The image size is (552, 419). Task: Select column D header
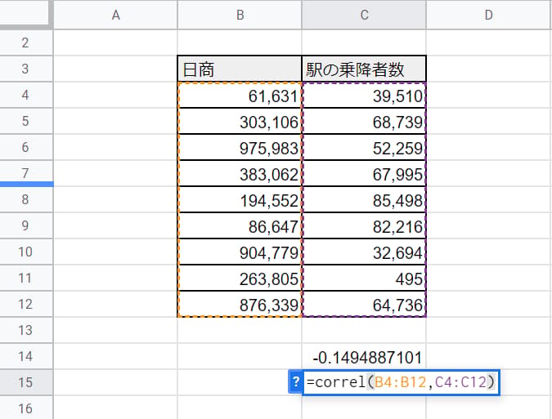click(x=489, y=15)
